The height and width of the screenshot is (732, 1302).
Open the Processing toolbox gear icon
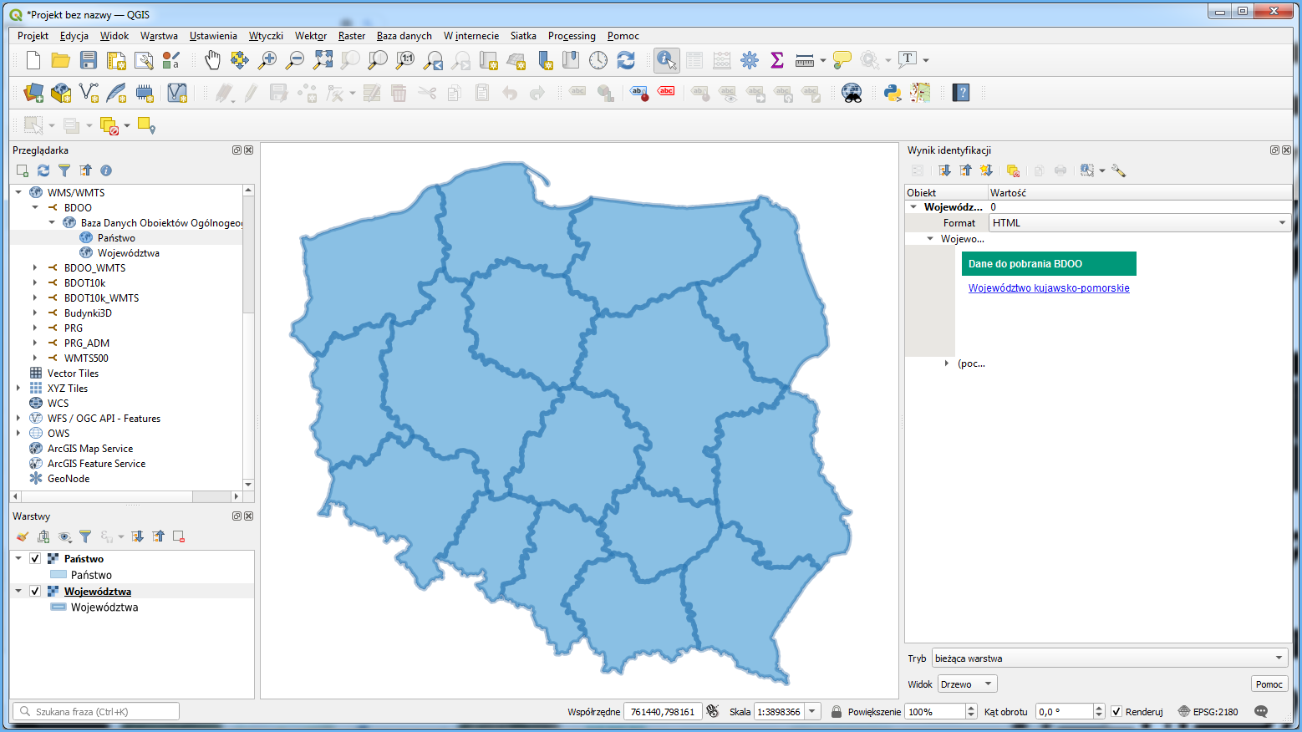coord(750,60)
